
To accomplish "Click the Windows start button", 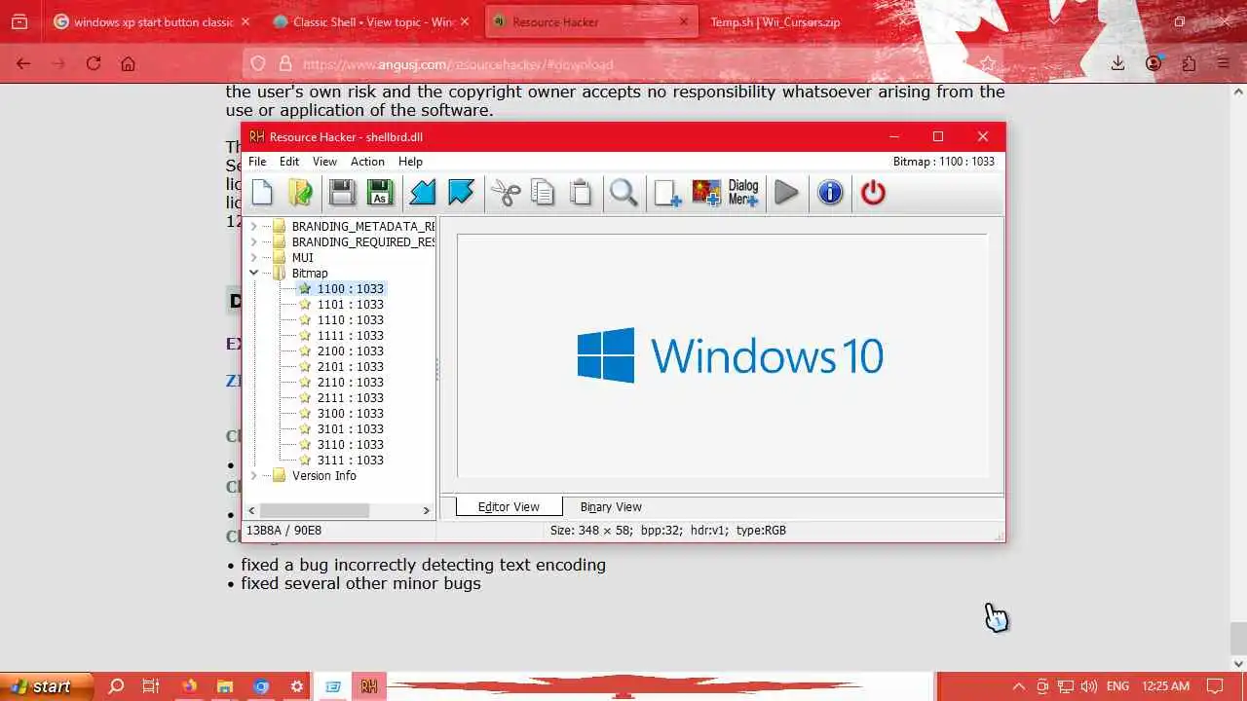I will [47, 686].
